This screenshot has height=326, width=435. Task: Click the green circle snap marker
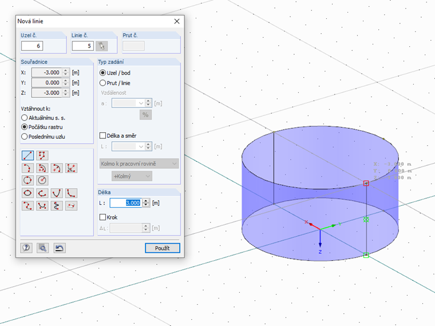click(366, 220)
